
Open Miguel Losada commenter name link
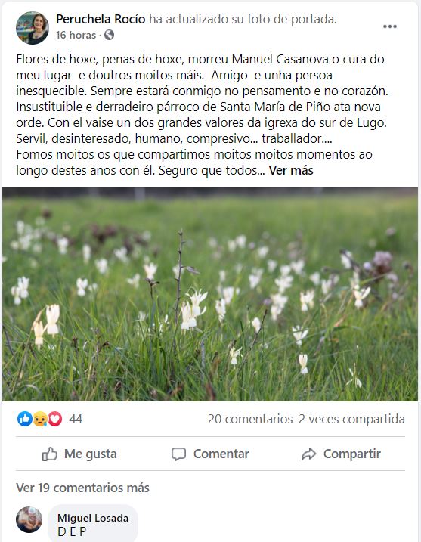point(93,518)
